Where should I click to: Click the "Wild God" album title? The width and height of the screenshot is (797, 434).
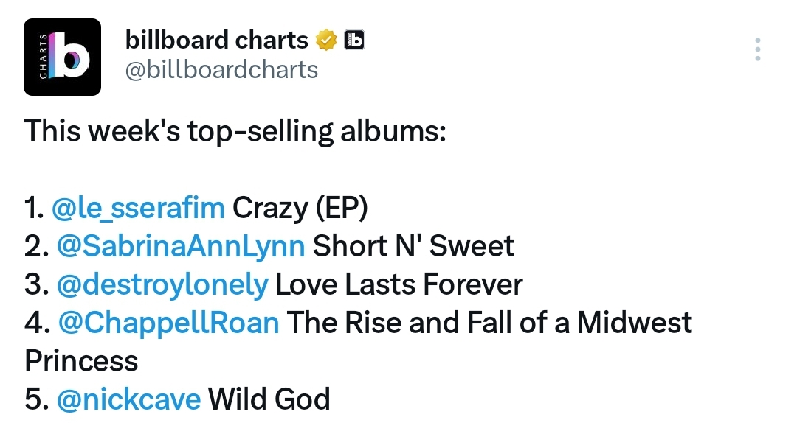coord(269,399)
